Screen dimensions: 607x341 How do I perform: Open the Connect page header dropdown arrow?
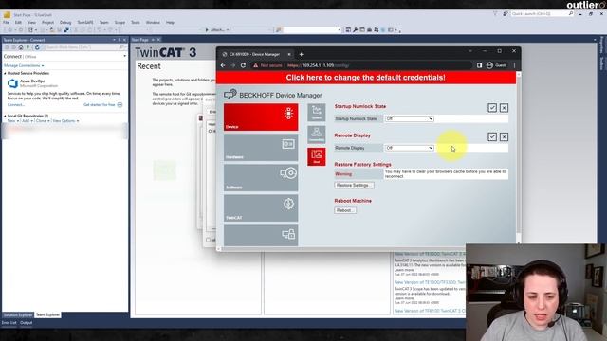124,57
